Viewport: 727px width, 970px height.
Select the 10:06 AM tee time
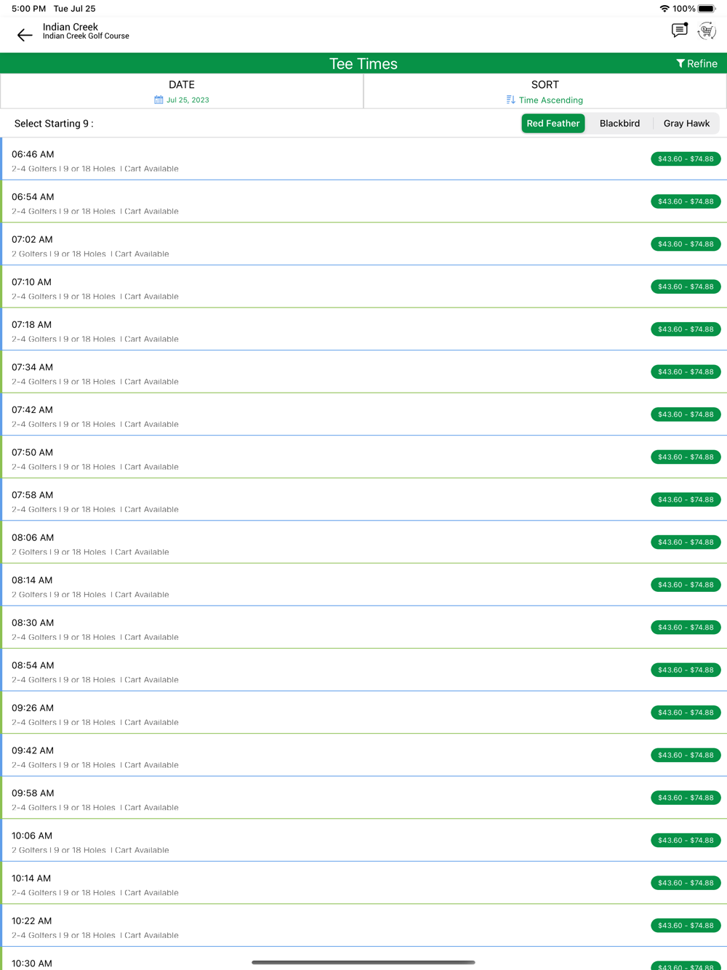(363, 840)
